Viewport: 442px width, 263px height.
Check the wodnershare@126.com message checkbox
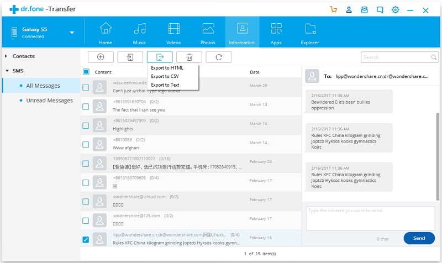(86, 220)
